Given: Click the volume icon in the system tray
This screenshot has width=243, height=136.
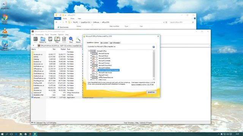Looking at the screenshot, I should coord(228,134).
